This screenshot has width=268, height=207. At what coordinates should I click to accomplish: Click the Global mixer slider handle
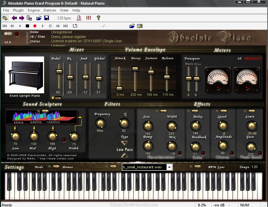click(x=98, y=78)
